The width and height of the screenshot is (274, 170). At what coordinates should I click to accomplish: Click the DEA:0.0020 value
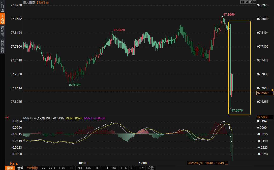point(74,118)
